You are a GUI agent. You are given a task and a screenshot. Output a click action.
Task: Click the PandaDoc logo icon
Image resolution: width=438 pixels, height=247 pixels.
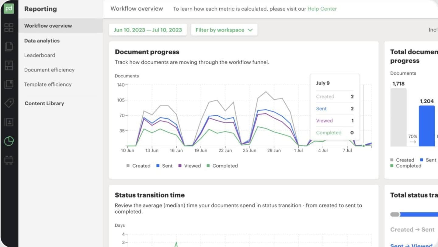click(9, 9)
